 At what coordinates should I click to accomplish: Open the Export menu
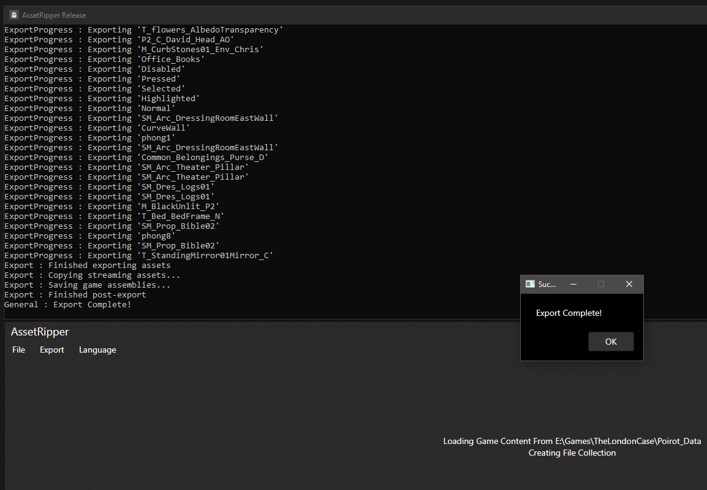click(51, 350)
